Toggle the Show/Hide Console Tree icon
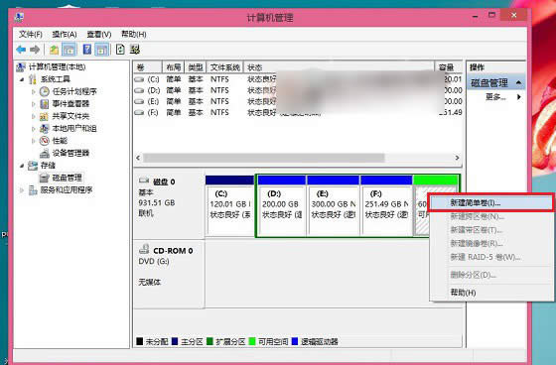 tap(69, 50)
